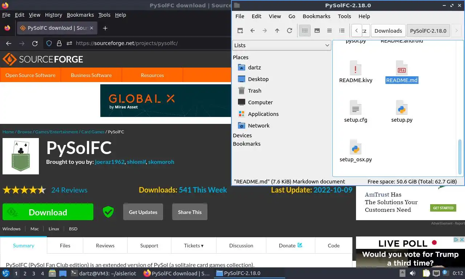Open the Donate tab
This screenshot has width=465, height=279.
(x=291, y=246)
